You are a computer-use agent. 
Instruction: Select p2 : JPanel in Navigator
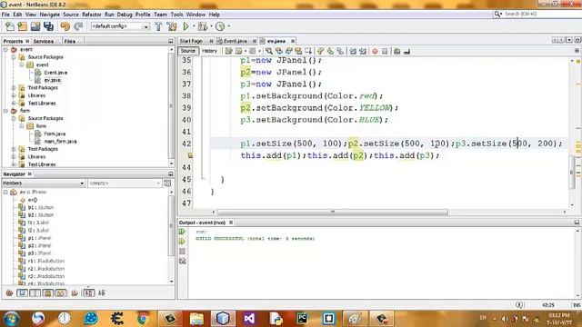coord(39,245)
